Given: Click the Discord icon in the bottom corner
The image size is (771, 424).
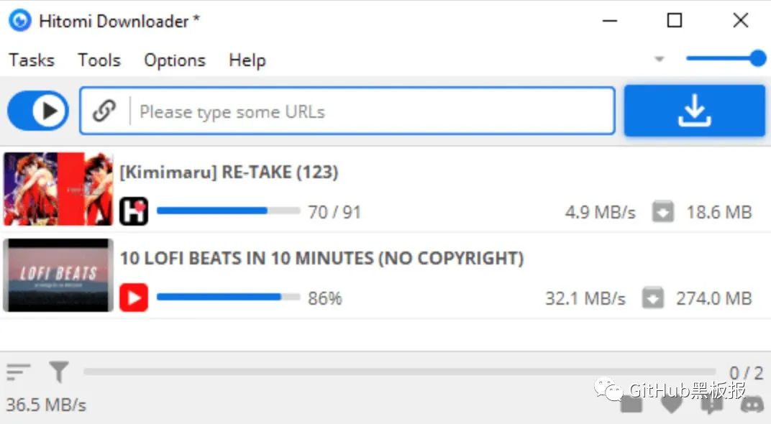Looking at the screenshot, I should [x=752, y=404].
